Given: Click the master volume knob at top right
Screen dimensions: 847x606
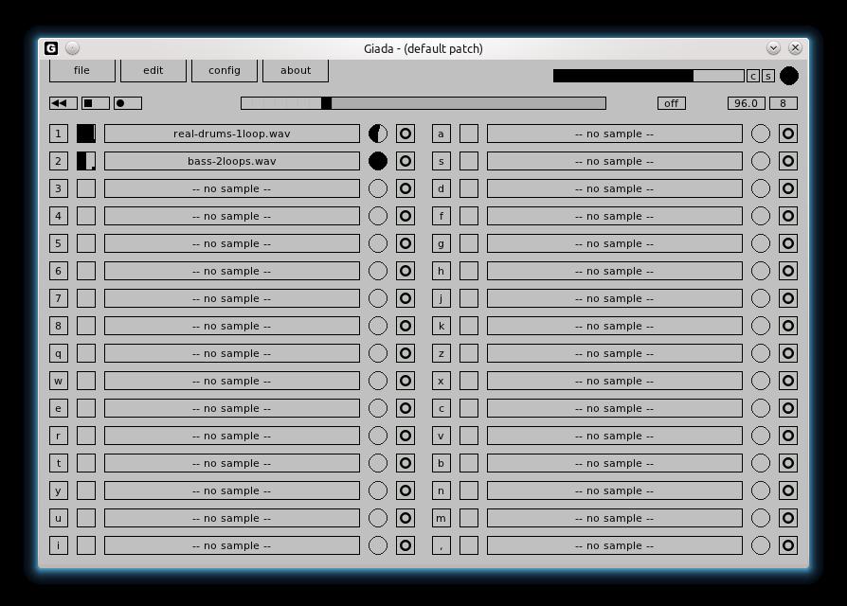Looking at the screenshot, I should point(788,76).
